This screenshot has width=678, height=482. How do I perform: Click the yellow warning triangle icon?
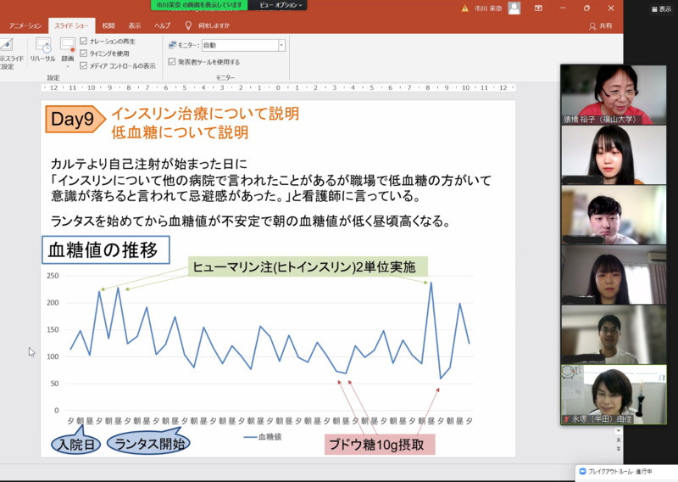[464, 8]
